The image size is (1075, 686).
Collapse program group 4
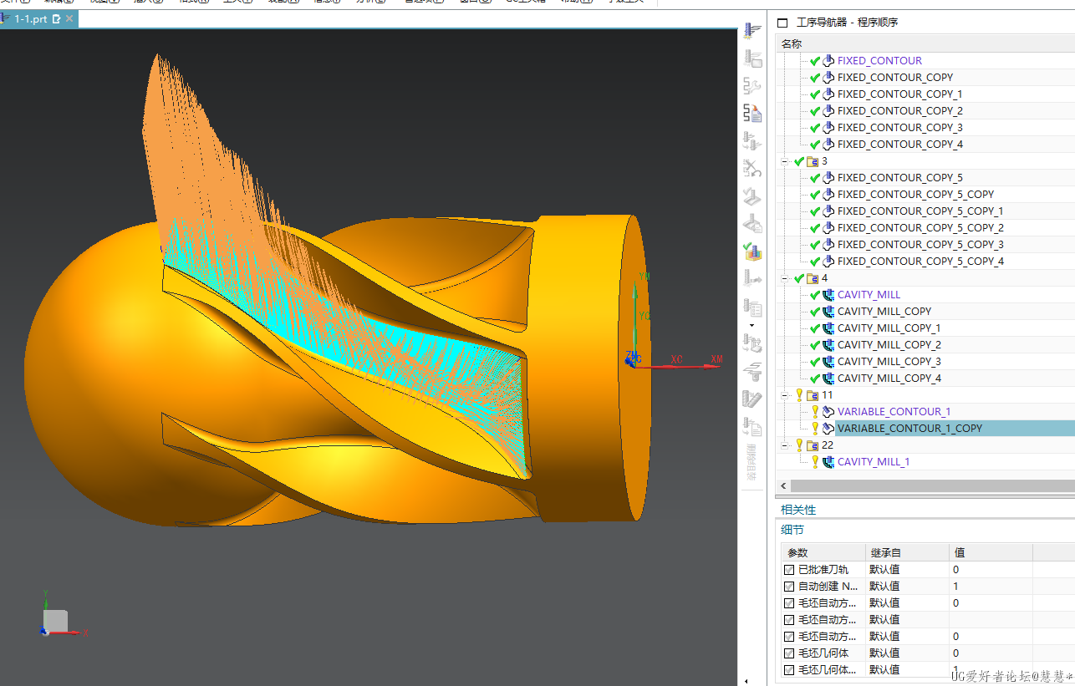coord(784,277)
